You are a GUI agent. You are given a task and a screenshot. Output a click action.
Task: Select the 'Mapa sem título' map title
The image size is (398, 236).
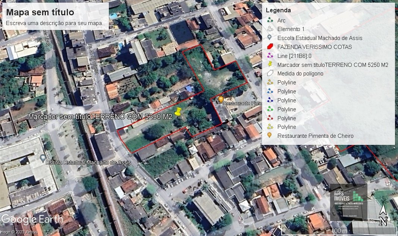pyautogui.click(x=40, y=12)
